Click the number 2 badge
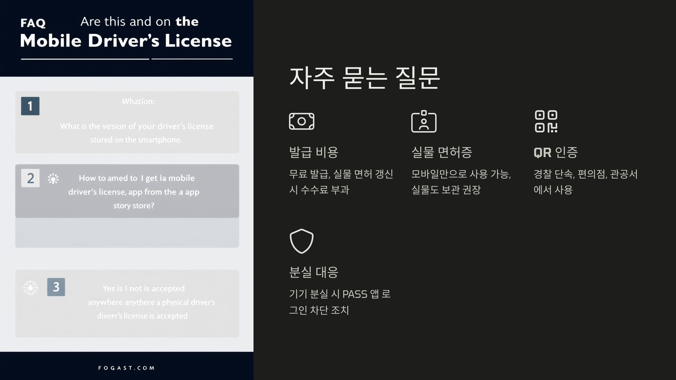Image resolution: width=676 pixels, height=380 pixels. click(30, 178)
